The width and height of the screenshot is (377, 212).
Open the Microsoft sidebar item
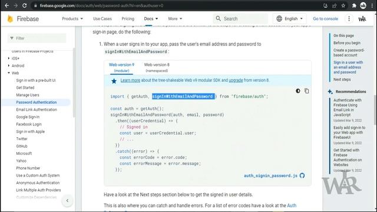tap(24, 153)
